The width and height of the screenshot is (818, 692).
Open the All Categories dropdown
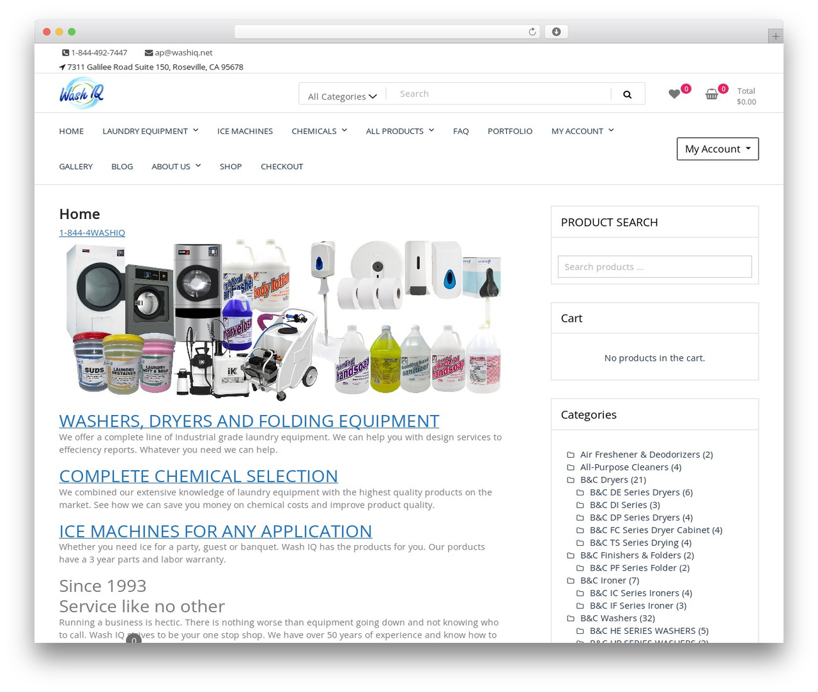[343, 96]
